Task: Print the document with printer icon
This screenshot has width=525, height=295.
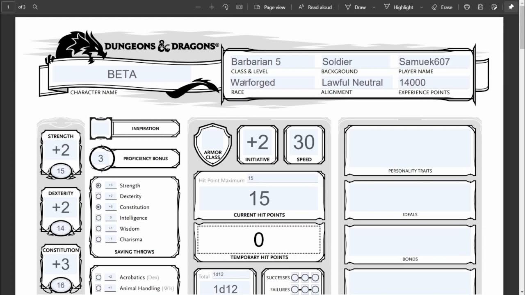Action: click(x=467, y=7)
